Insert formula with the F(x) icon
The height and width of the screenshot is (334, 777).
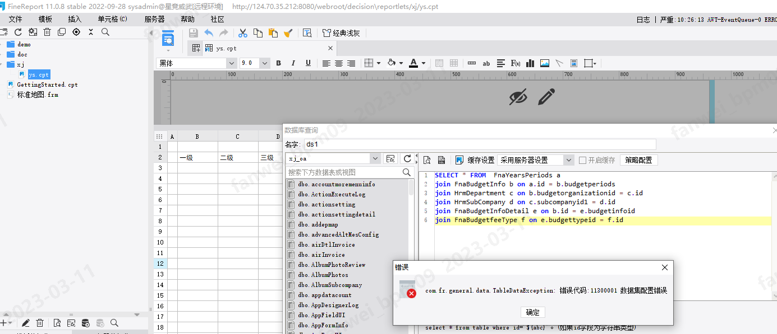tap(516, 63)
